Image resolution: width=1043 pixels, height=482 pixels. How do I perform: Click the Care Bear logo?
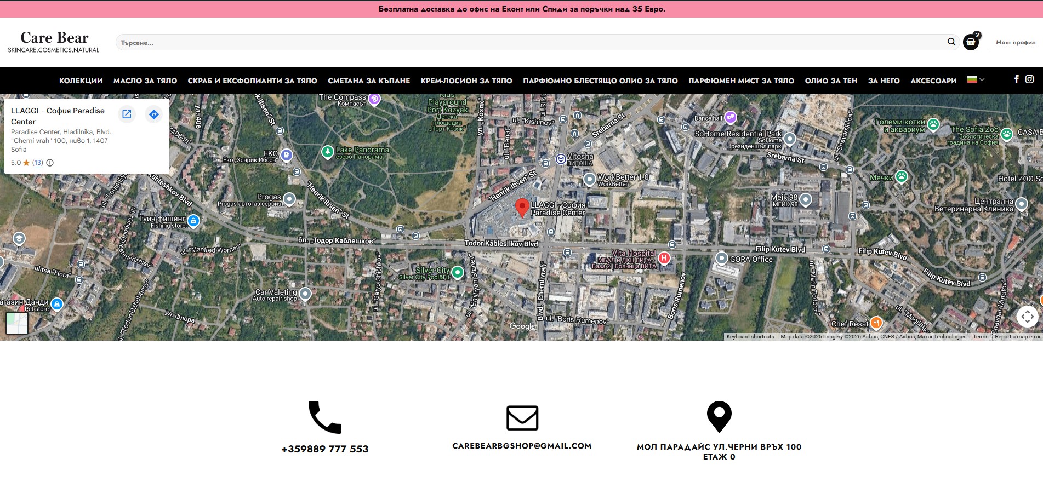tap(54, 42)
